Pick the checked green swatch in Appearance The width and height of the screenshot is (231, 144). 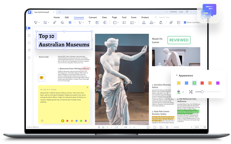194,83
